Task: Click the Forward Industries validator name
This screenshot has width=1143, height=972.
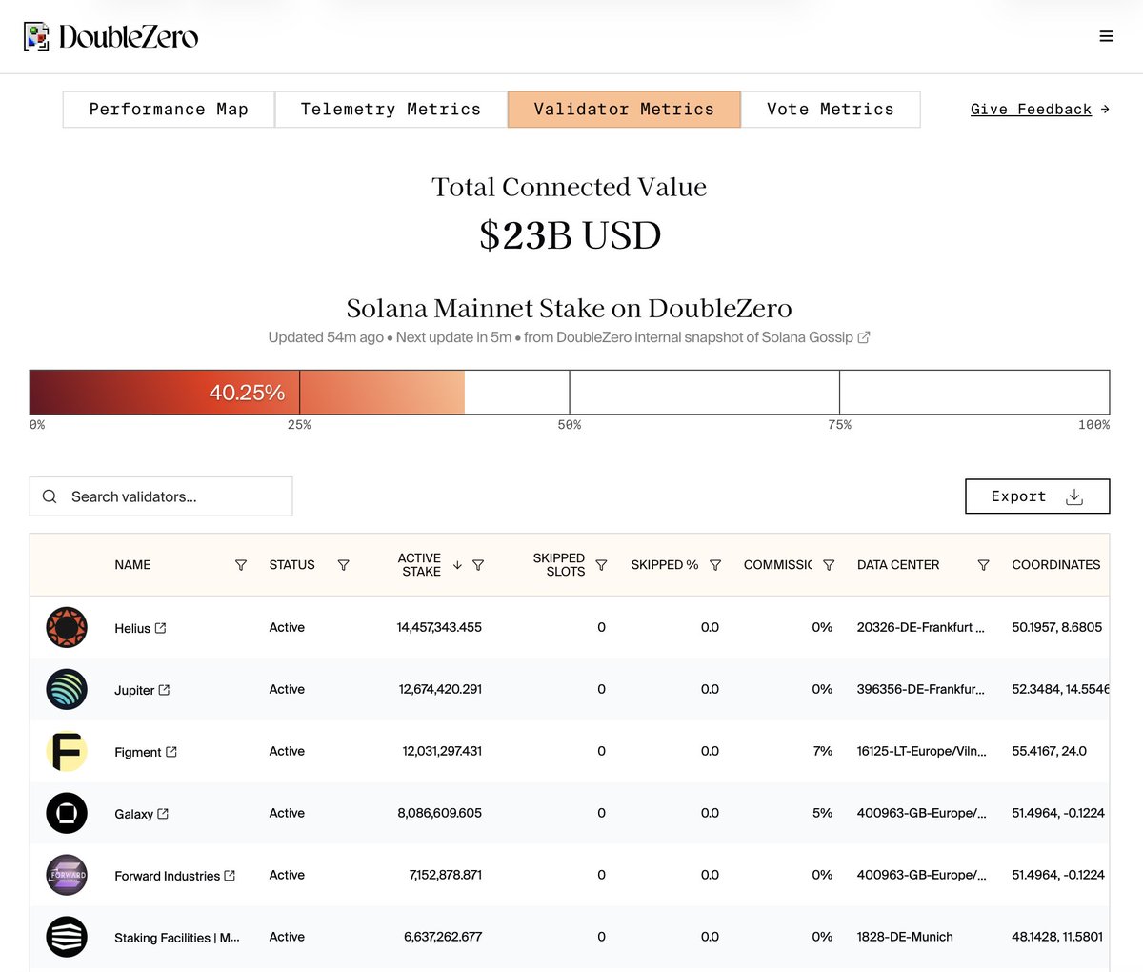Action: pos(168,877)
